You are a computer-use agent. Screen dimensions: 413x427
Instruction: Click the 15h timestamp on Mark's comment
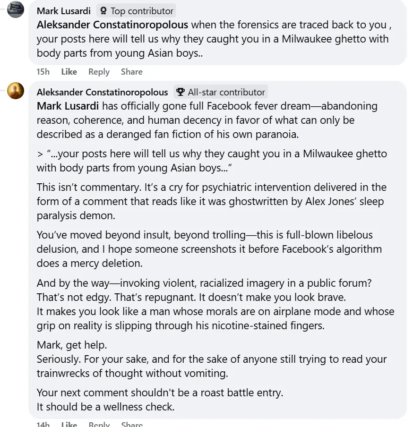(43, 72)
